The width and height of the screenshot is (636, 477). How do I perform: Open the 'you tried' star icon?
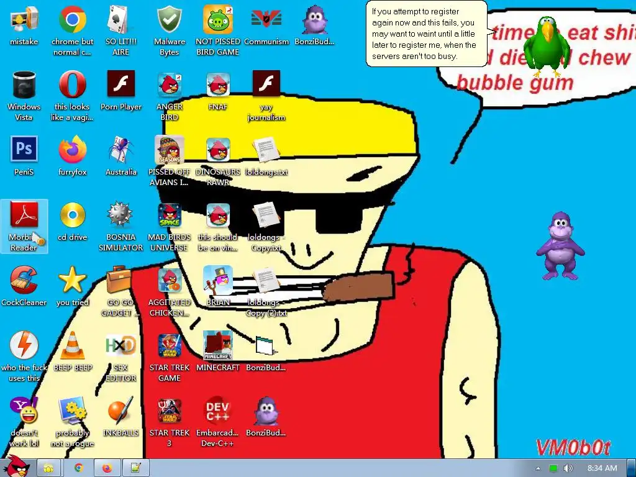tap(72, 286)
